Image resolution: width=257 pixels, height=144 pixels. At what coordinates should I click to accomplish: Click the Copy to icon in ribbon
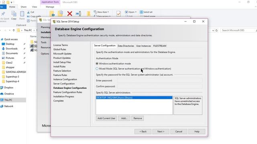tap(61, 14)
